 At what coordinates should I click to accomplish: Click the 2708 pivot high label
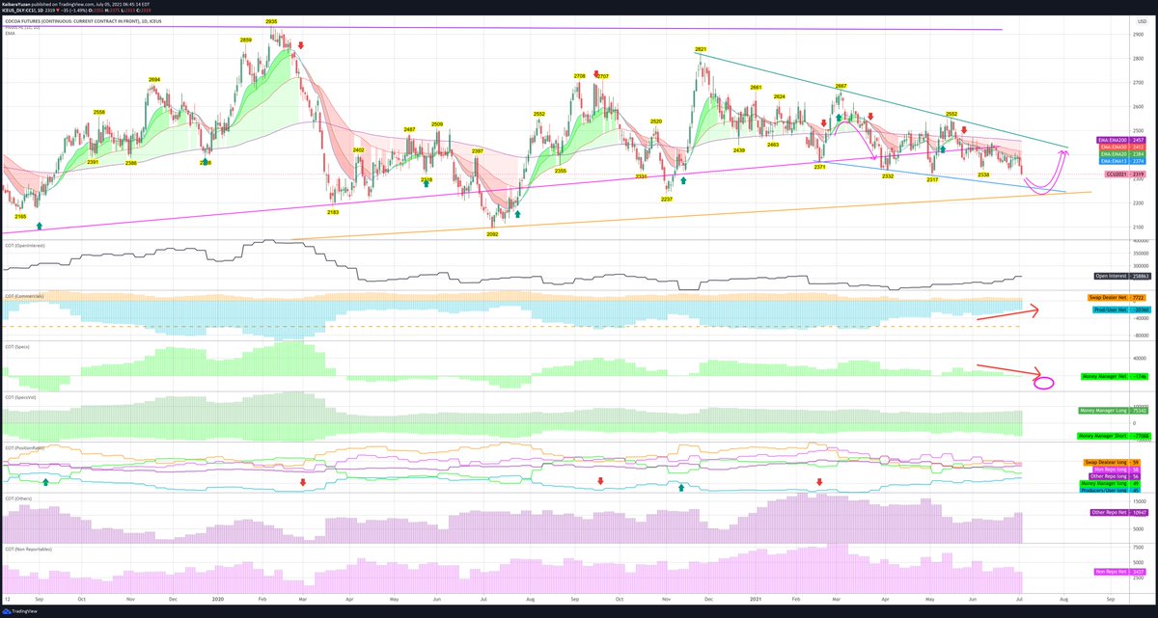pyautogui.click(x=580, y=75)
